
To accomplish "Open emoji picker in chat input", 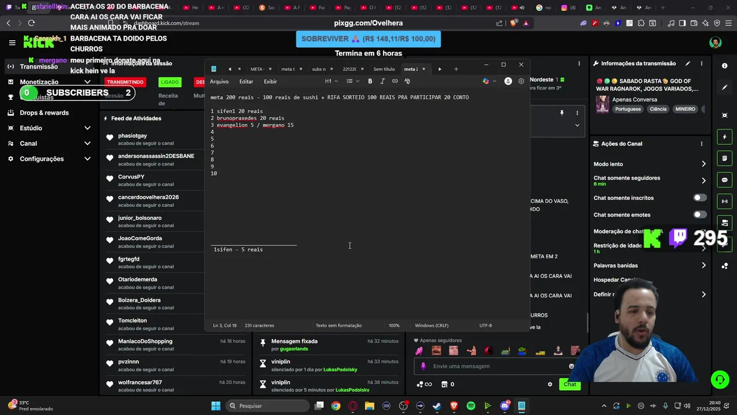I will (x=571, y=366).
